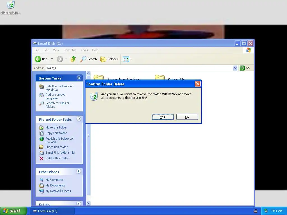Click the Back arrow icon

tap(38, 59)
